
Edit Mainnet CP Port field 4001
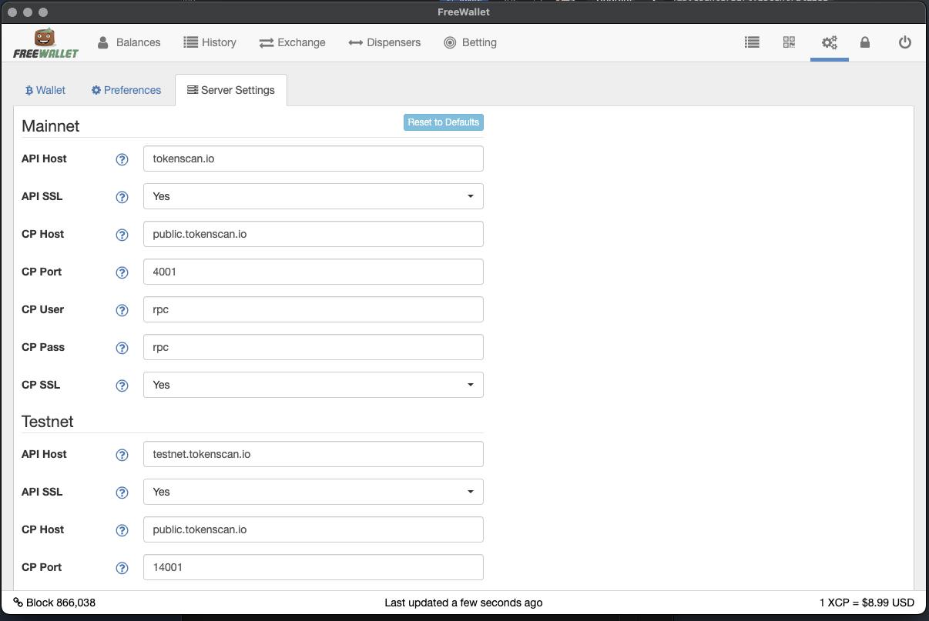[x=314, y=272]
